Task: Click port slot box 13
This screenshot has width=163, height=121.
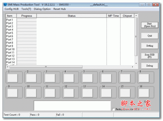Action: point(88,93)
